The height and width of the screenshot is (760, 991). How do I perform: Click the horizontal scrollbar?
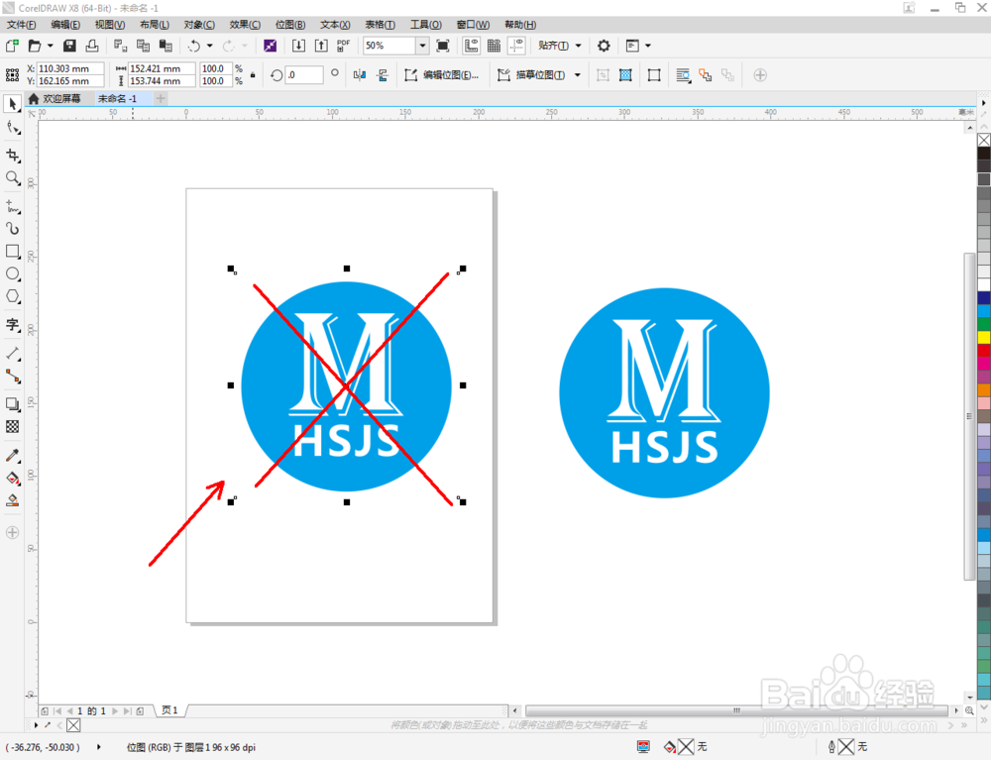tap(736, 710)
